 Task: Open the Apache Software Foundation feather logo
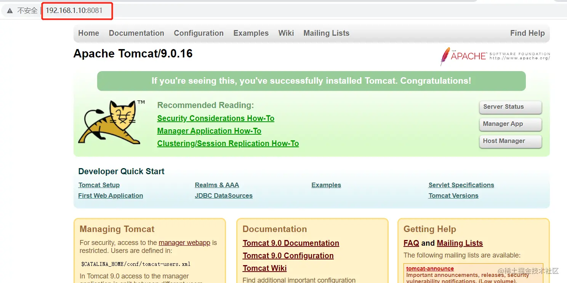(495, 56)
